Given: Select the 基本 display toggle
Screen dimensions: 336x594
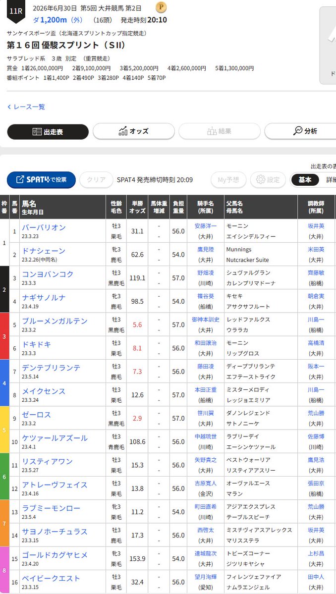Looking at the screenshot, I should [x=305, y=179].
